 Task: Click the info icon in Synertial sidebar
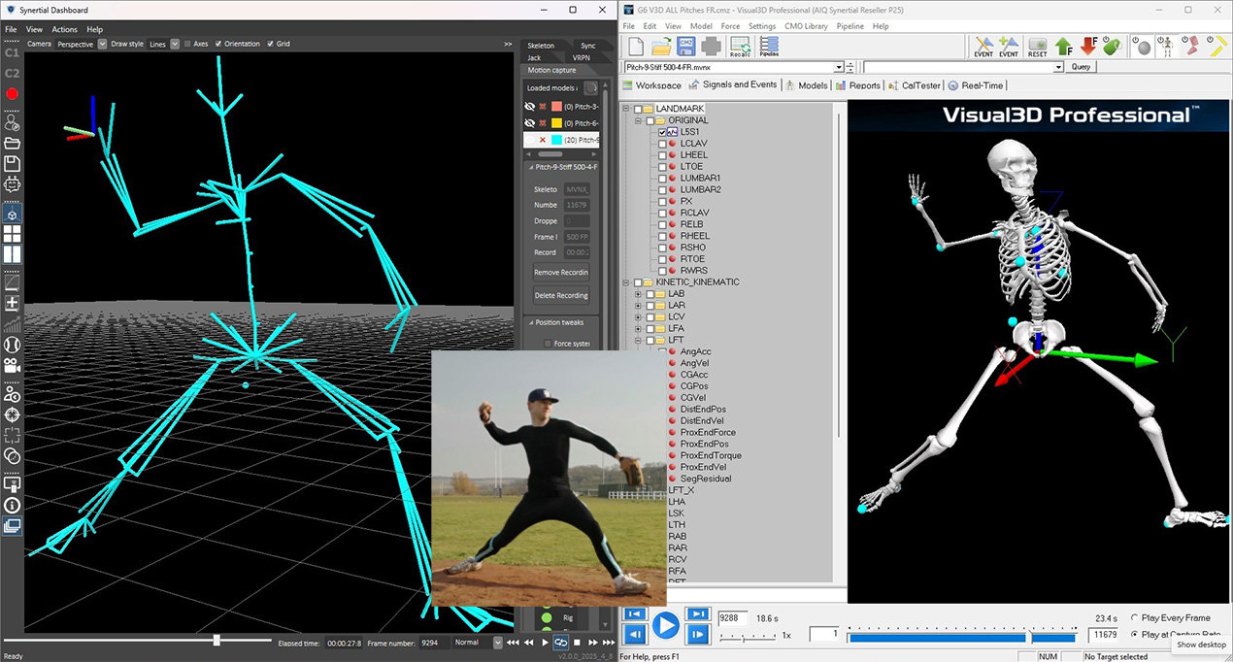point(13,505)
